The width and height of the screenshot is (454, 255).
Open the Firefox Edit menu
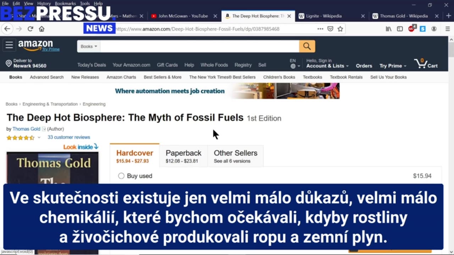[16, 4]
